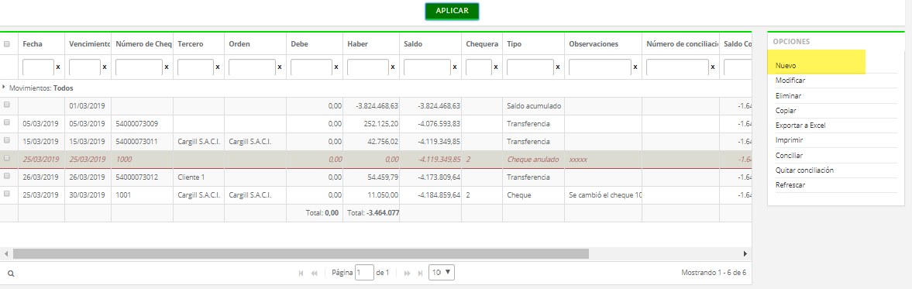Click Exportar a Excel
912x289 pixels.
tap(800, 125)
